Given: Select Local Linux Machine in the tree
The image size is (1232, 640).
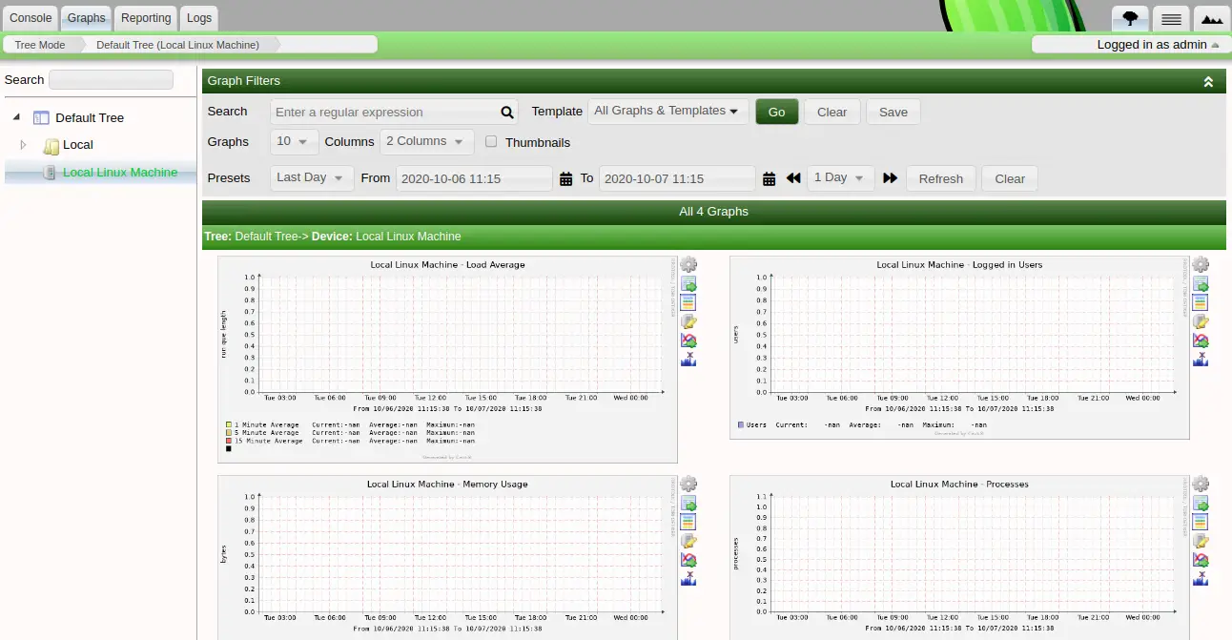Looking at the screenshot, I should pos(120,172).
